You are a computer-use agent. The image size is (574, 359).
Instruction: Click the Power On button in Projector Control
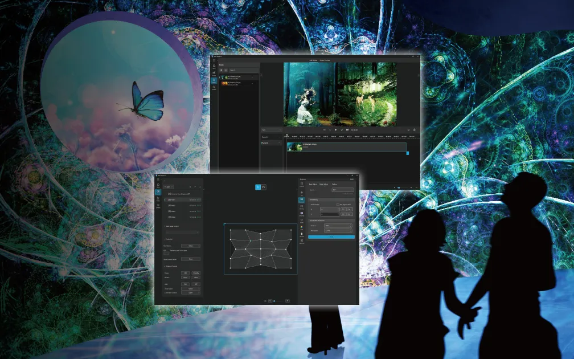tap(185, 273)
